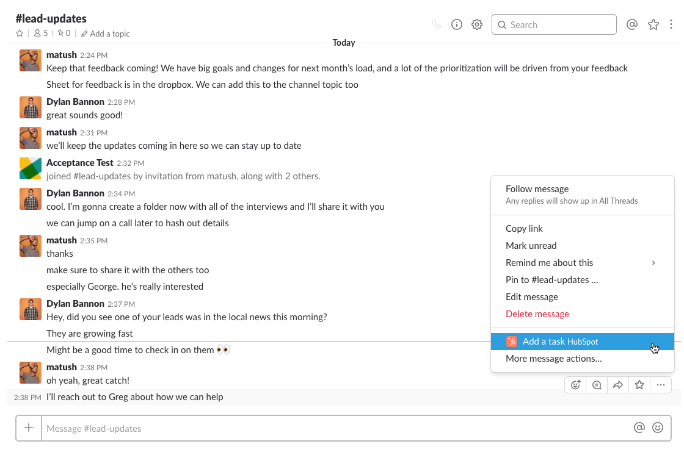Open mentions with the @ header icon

(631, 24)
